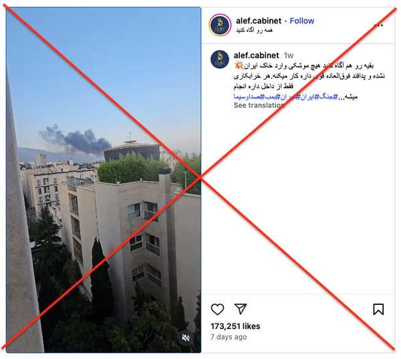Open the three-dot more options menu
This screenshot has width=401, height=359.
378,25
